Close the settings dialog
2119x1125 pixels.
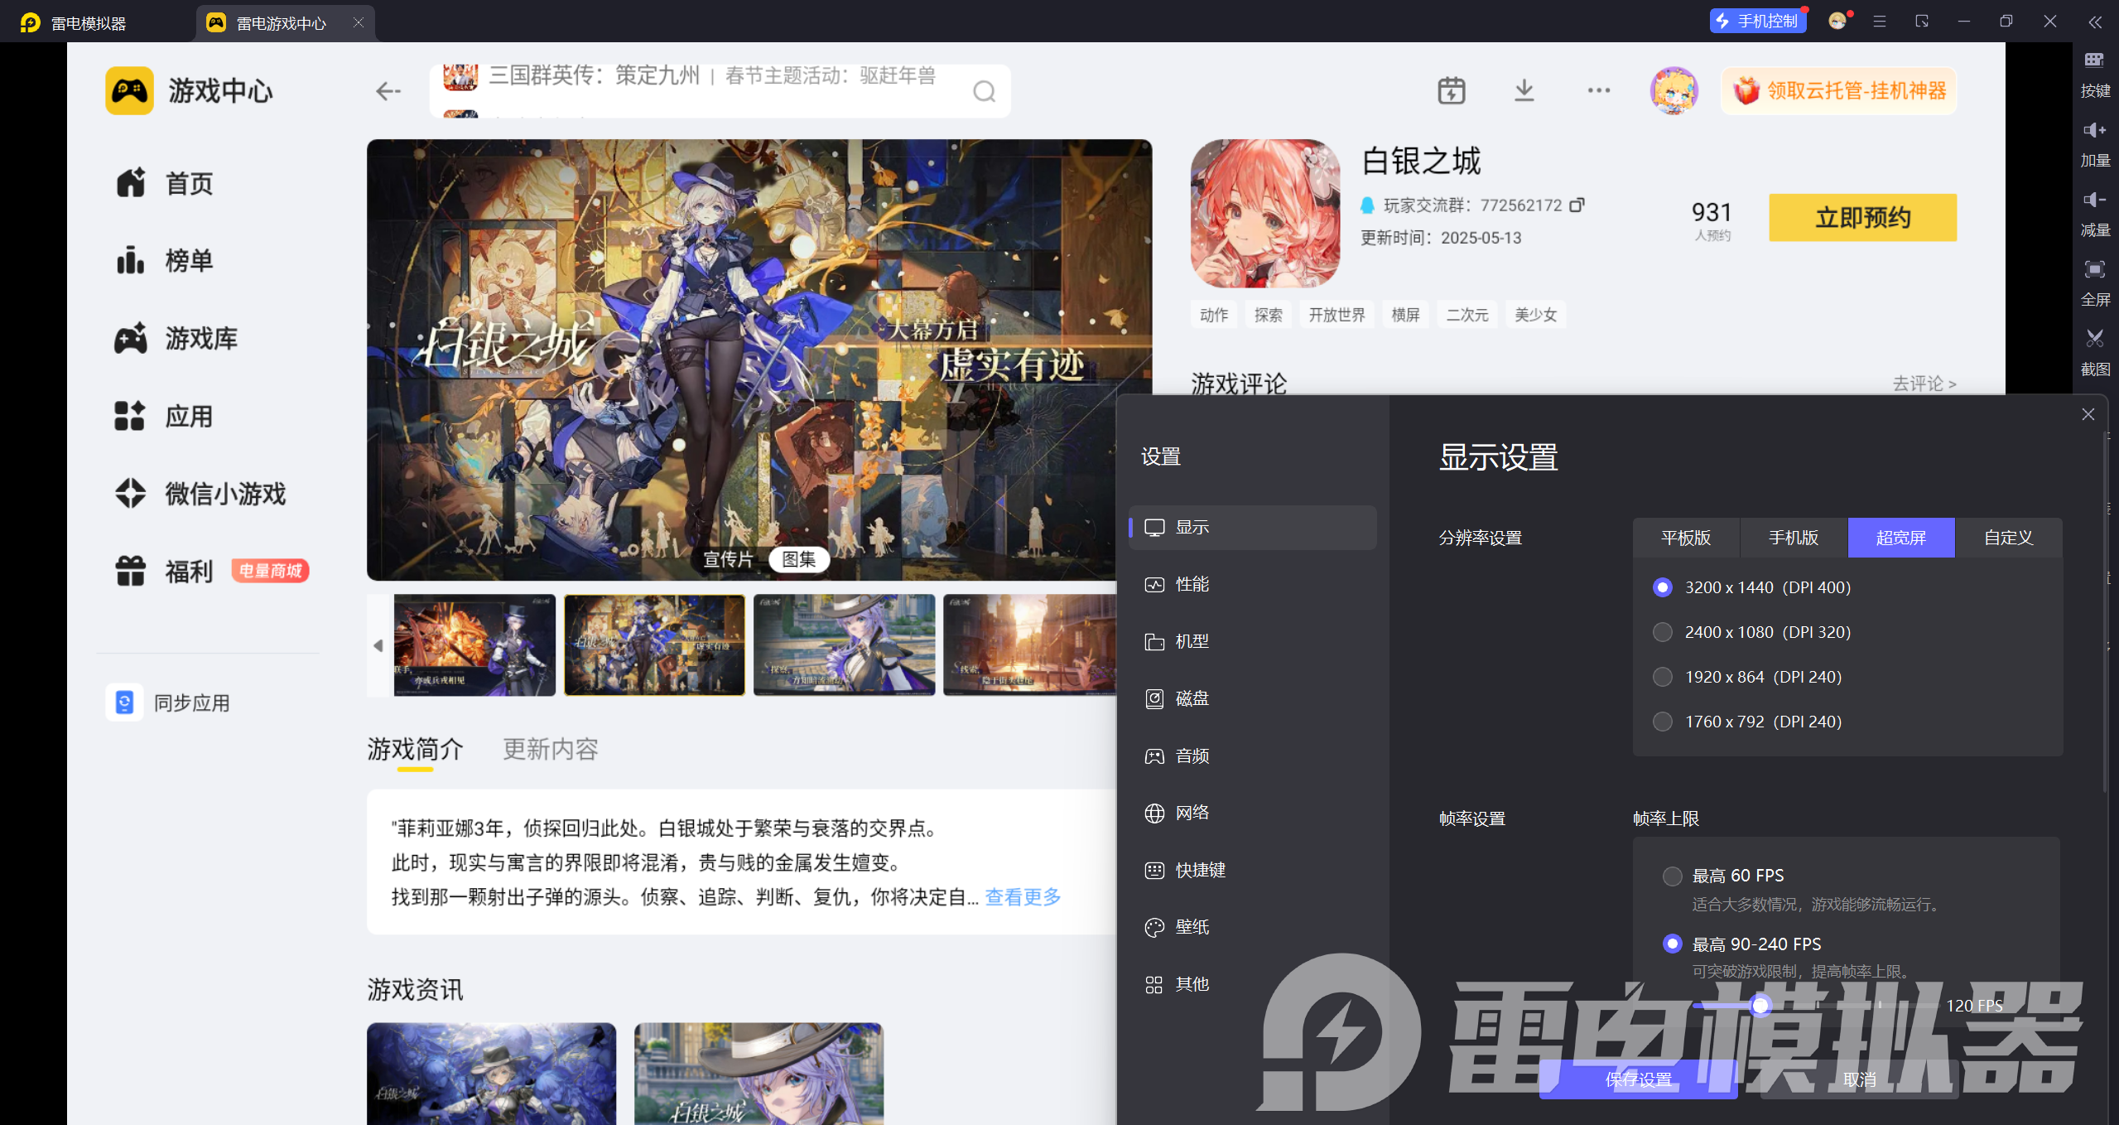(x=2088, y=414)
